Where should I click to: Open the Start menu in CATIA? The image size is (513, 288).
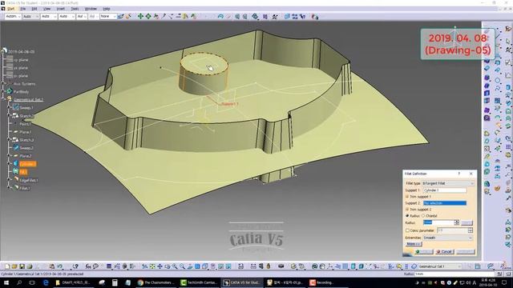coord(10,9)
